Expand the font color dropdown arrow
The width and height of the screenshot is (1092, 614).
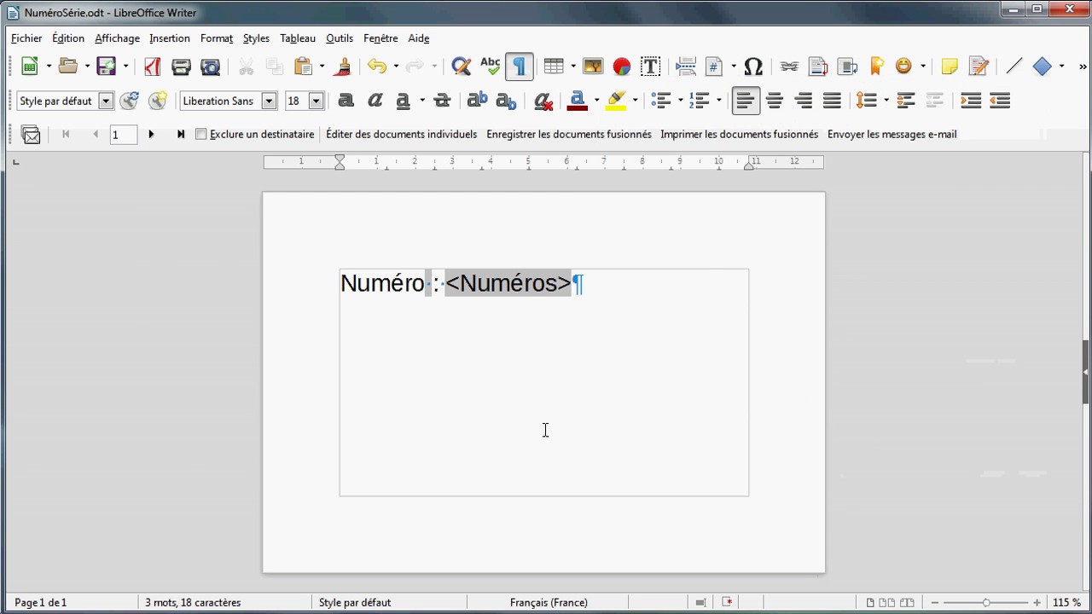596,101
